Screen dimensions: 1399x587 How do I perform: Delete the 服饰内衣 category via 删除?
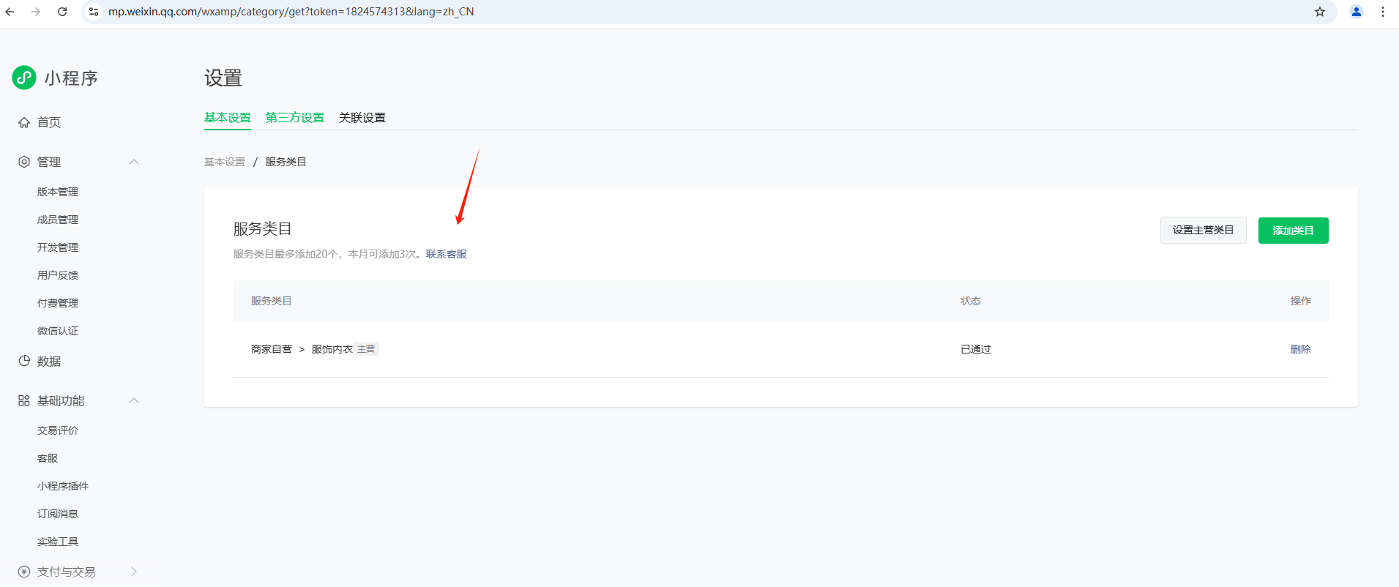[1300, 349]
